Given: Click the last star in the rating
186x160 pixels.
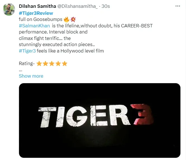Looking at the screenshot, I should click(65, 64).
